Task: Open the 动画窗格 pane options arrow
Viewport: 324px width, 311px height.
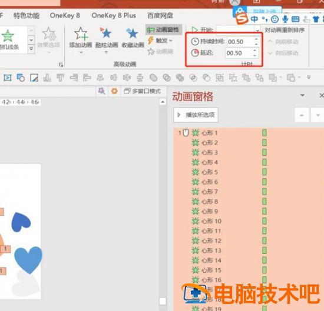Action: click(303, 95)
